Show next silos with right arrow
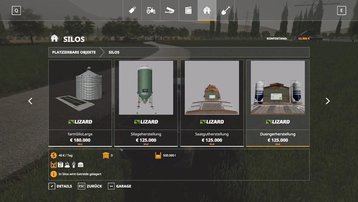The image size is (358, 202). click(x=328, y=101)
